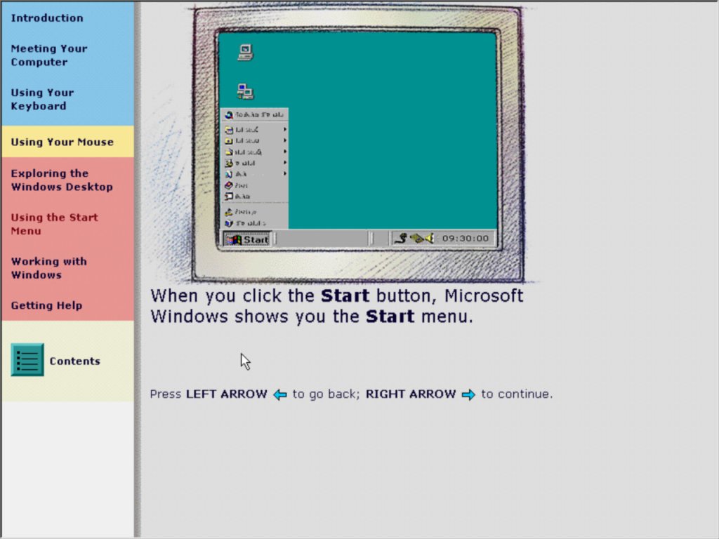Click the Network Neighborhood icon in illustration

coord(245,91)
